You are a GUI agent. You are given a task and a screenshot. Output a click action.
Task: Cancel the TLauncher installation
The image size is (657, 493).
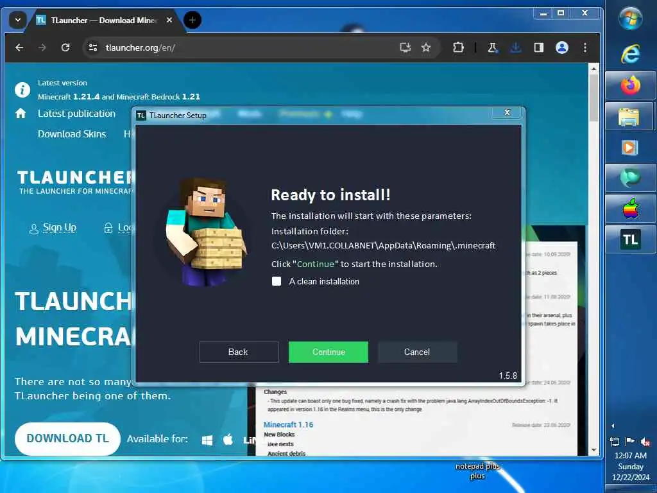(x=417, y=352)
